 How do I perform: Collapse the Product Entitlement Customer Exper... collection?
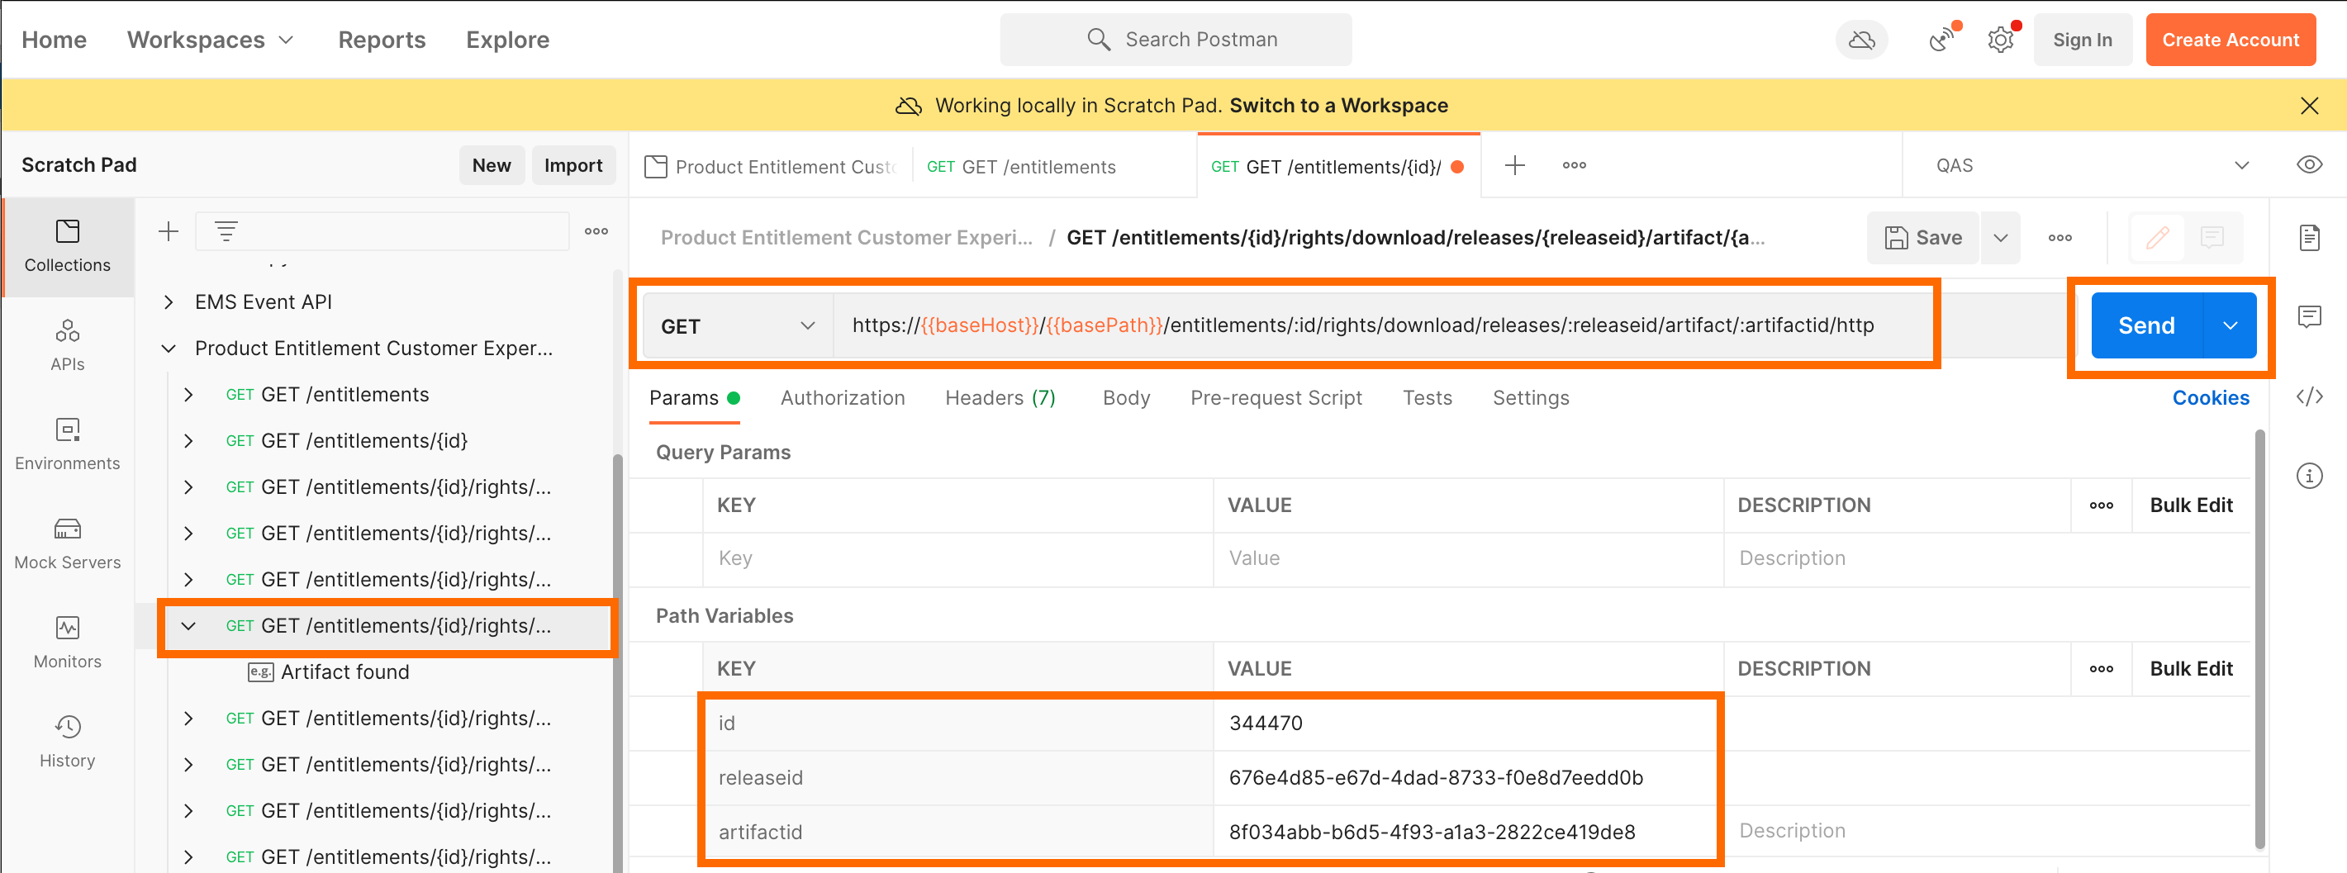pyautogui.click(x=168, y=349)
